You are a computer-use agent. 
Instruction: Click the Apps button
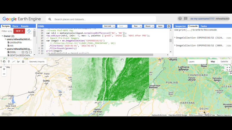160,26
